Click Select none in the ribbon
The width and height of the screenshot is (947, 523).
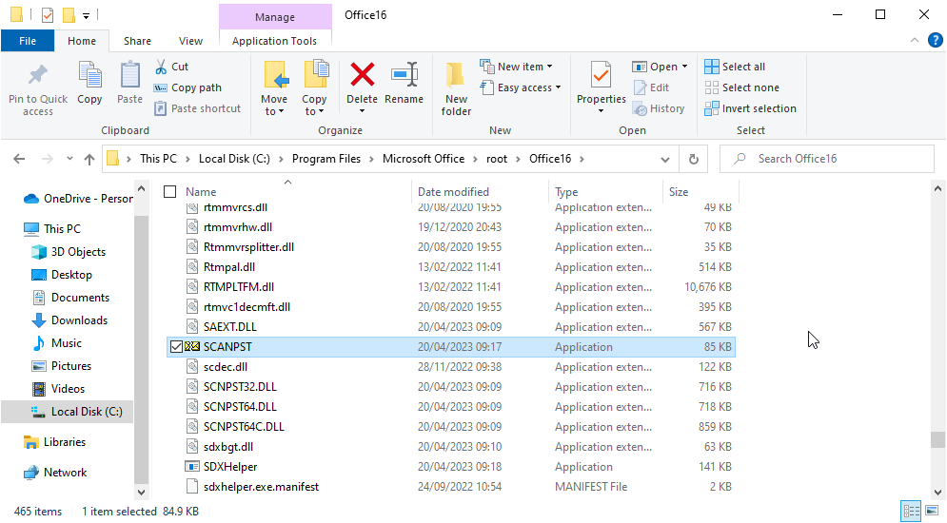(741, 87)
